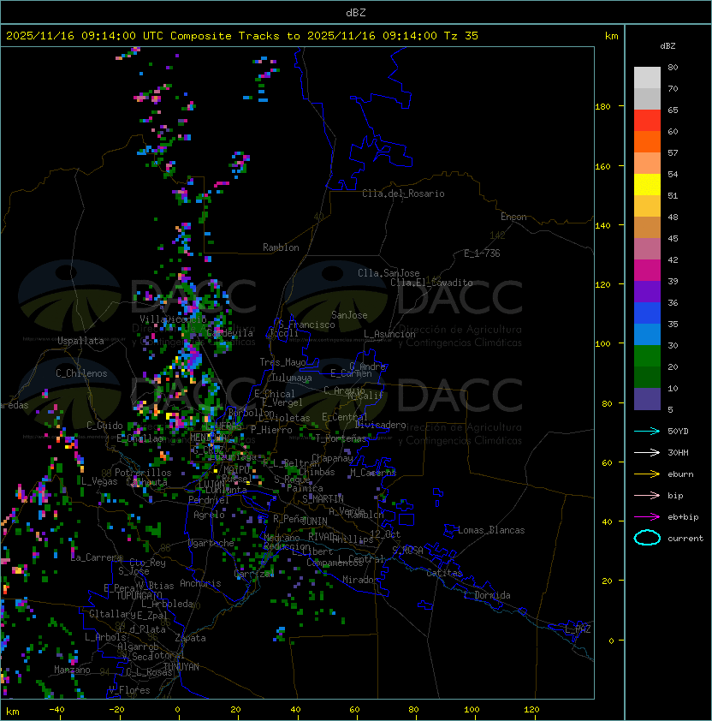Click the 'Tres_Mayo' place label
This screenshot has height=721, width=712.
(x=282, y=363)
